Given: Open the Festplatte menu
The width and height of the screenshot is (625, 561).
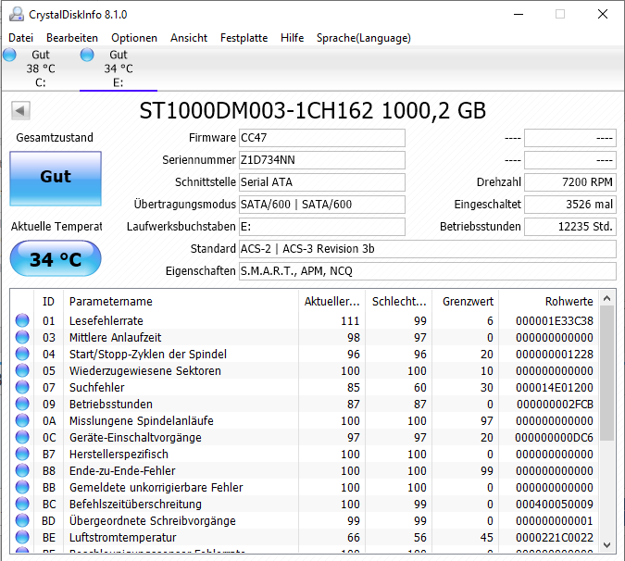Looking at the screenshot, I should [244, 38].
